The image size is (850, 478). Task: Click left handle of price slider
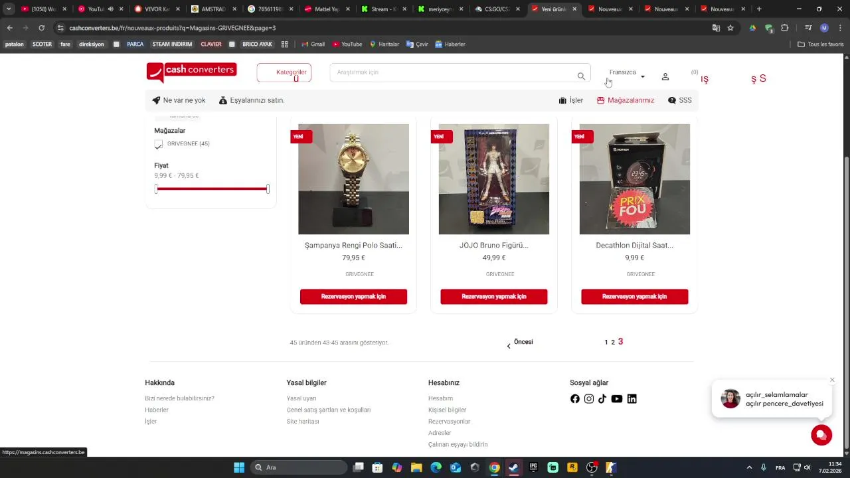point(156,189)
